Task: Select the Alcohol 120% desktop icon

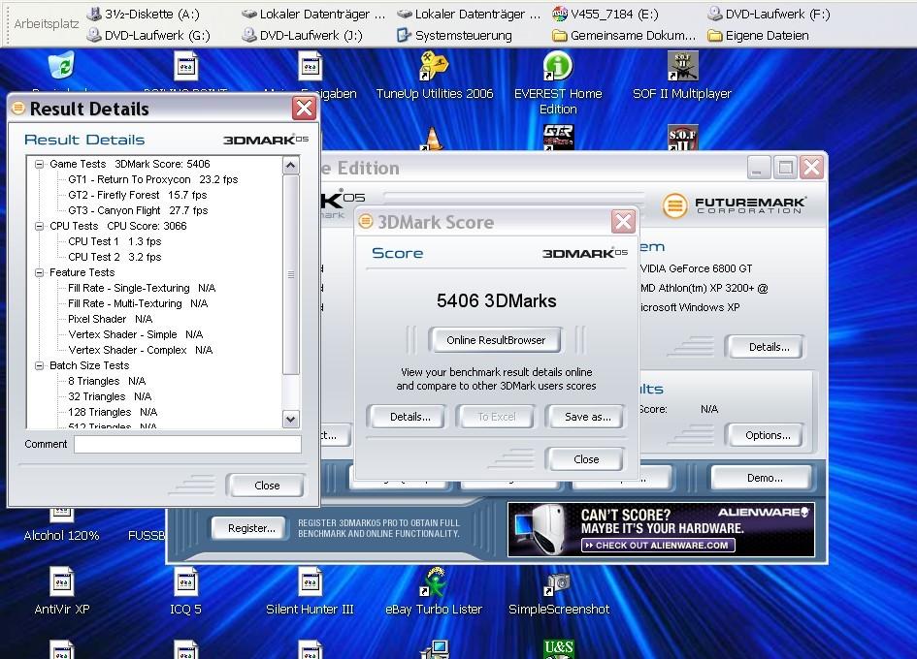Action: [x=61, y=528]
